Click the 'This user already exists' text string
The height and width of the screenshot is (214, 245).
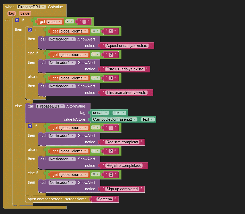(126, 93)
